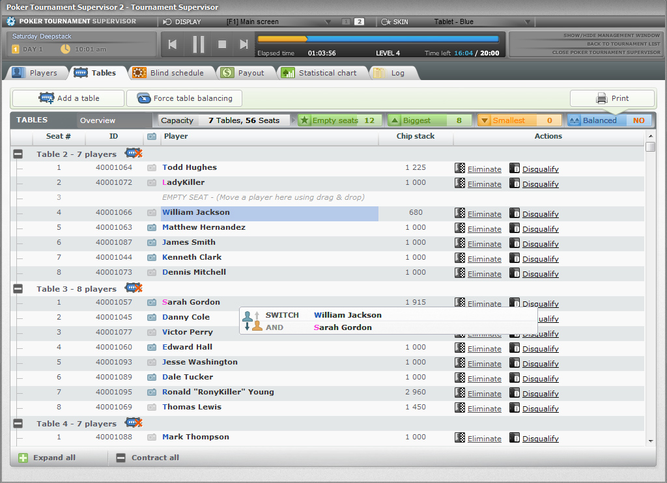This screenshot has width=667, height=483.
Task: Open the Display screen dropdown
Action: click(x=328, y=21)
